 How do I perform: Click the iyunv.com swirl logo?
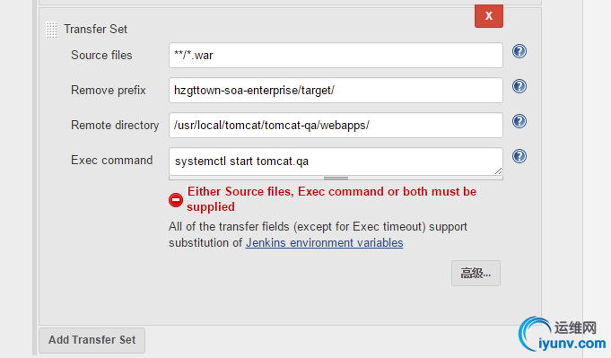click(535, 334)
